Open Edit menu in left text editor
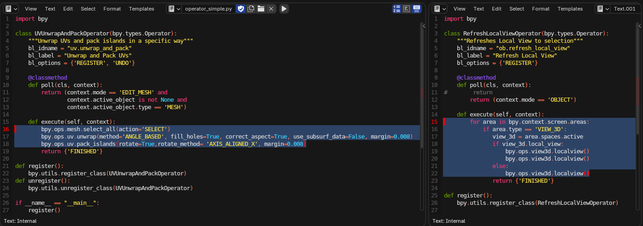643x226 pixels. 68,9
